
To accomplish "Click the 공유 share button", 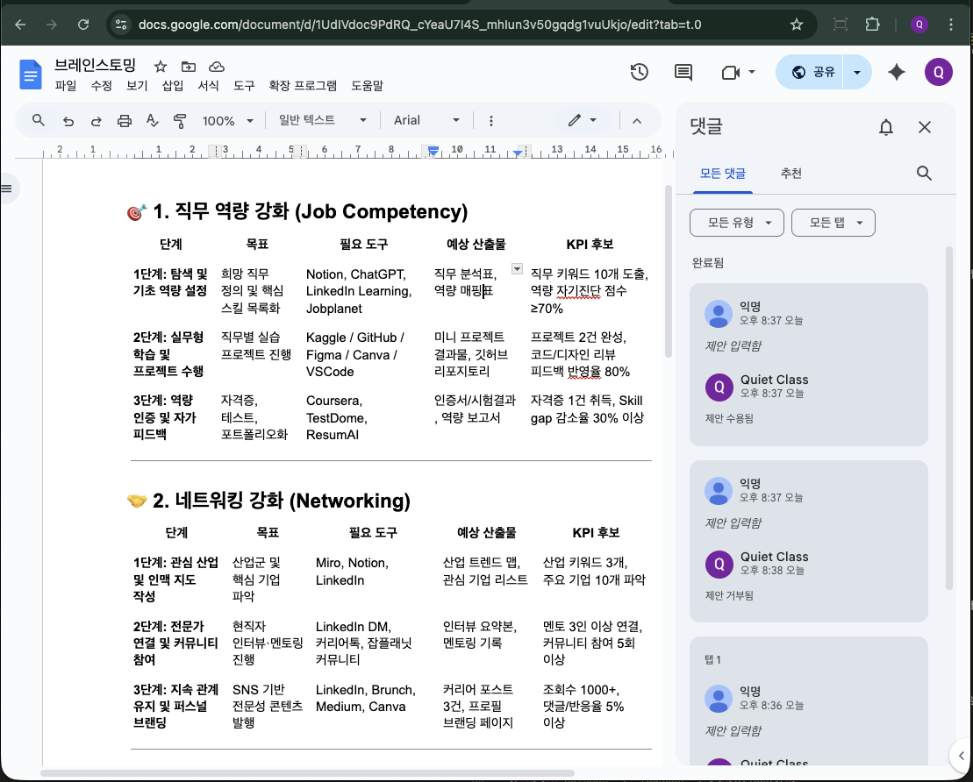I will (x=813, y=72).
